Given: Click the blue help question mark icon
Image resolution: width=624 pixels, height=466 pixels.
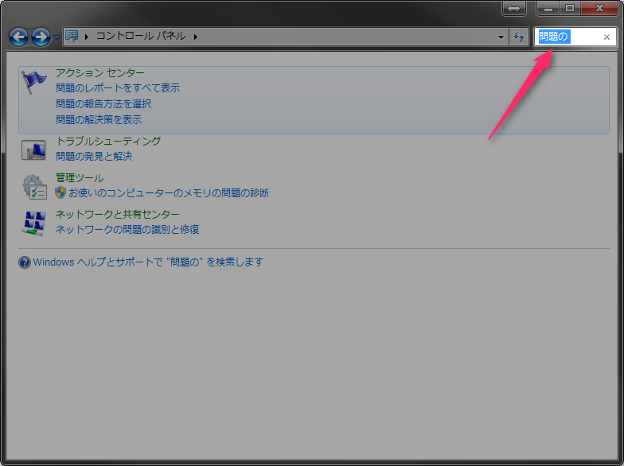Looking at the screenshot, I should 24,262.
